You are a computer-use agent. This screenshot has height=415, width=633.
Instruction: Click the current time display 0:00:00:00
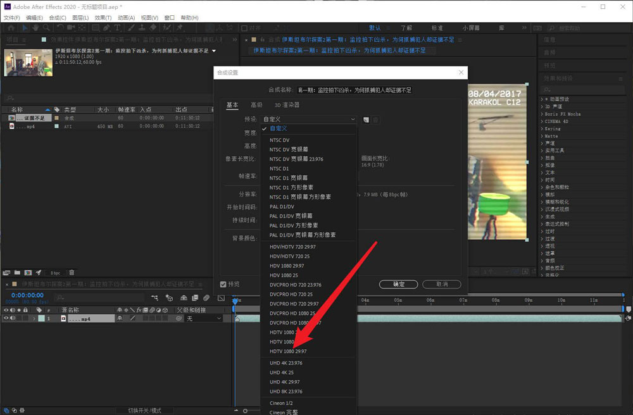27,294
